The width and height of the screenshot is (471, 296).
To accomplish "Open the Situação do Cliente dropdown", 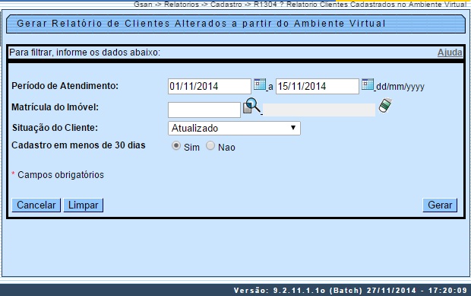I will 234,128.
